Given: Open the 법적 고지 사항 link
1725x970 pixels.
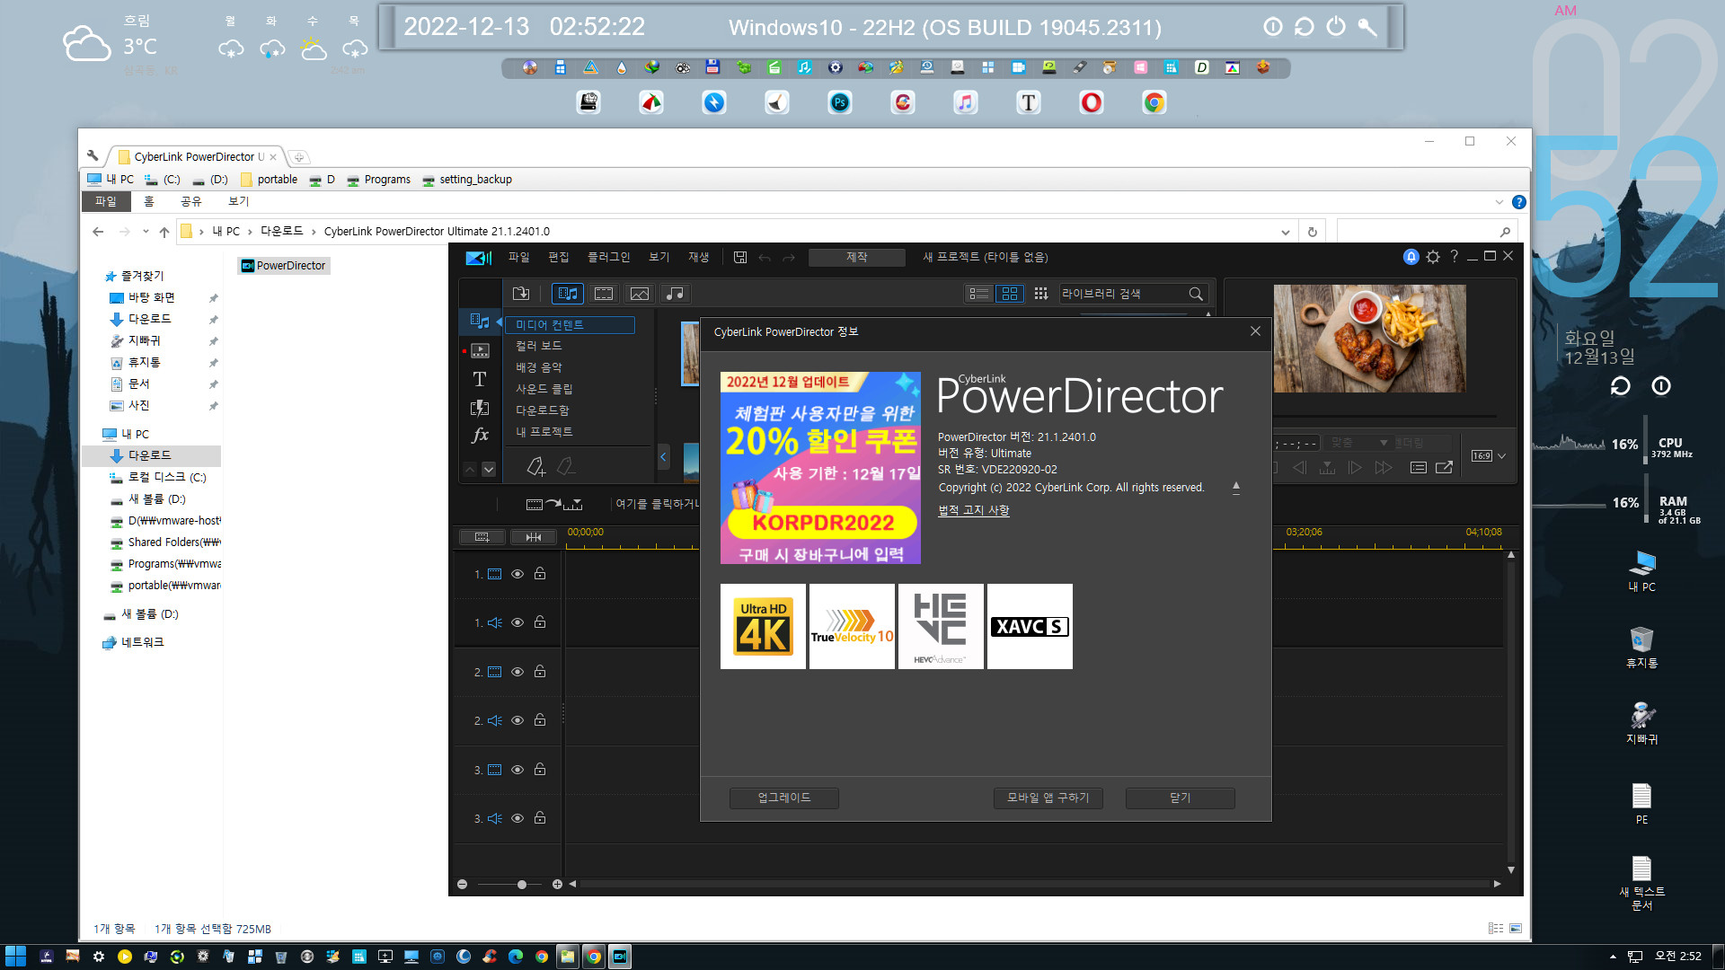Looking at the screenshot, I should coord(973,510).
